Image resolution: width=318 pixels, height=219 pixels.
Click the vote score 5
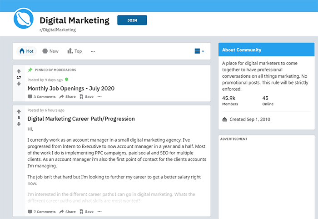19,118
